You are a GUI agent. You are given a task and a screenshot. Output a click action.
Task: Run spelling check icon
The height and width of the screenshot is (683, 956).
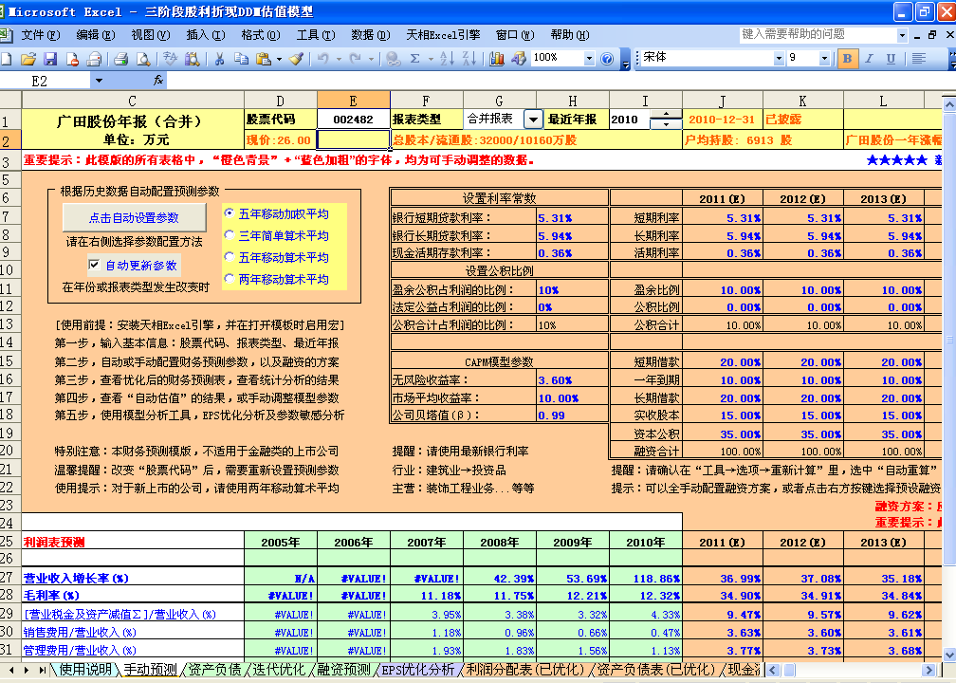pyautogui.click(x=170, y=59)
